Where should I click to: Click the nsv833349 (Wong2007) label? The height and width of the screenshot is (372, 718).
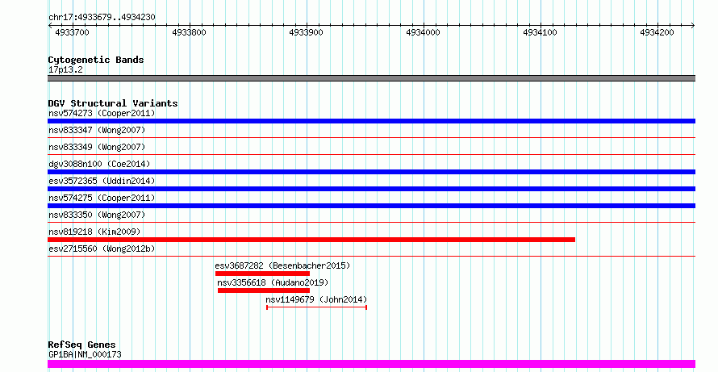click(97, 147)
